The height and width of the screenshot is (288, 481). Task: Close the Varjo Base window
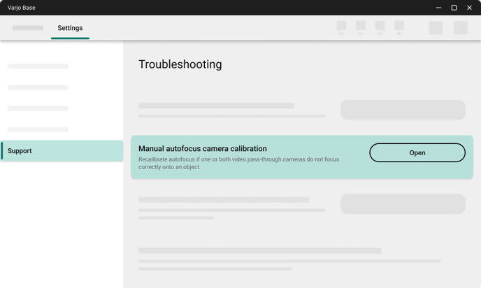[x=469, y=8]
